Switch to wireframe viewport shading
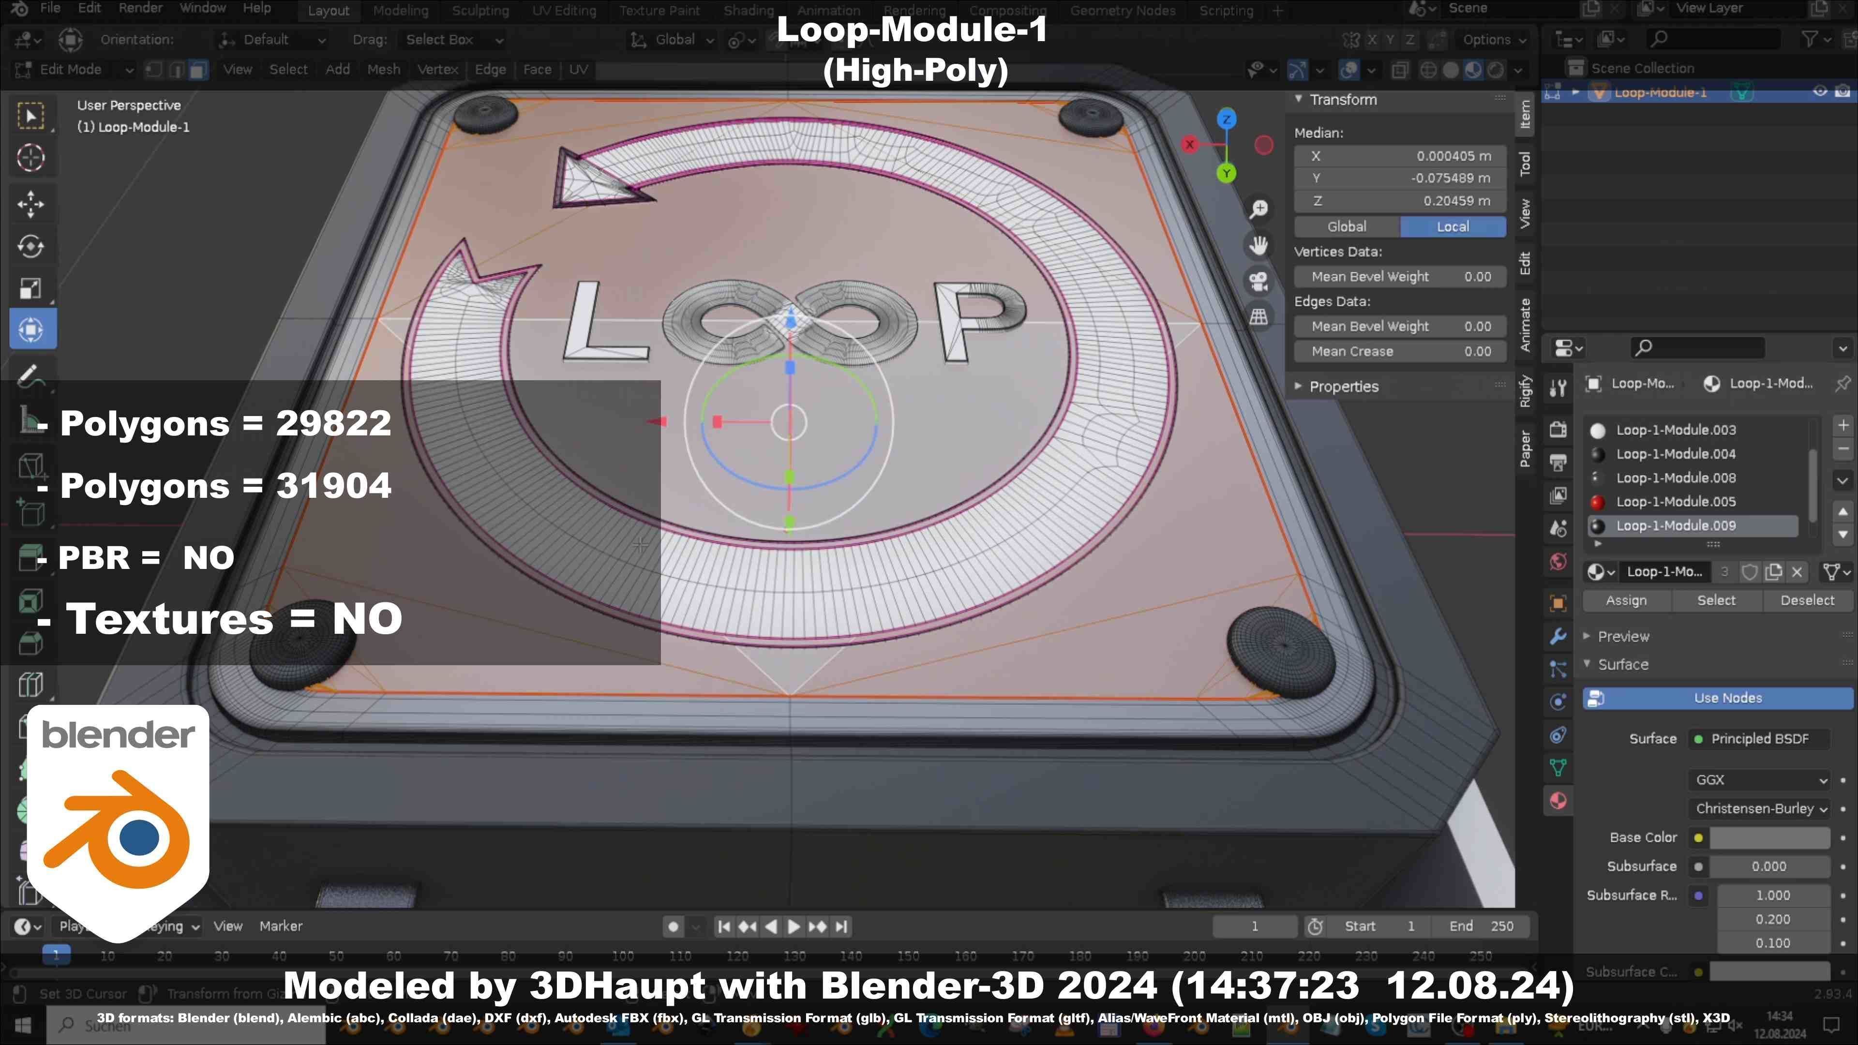 (x=1428, y=70)
